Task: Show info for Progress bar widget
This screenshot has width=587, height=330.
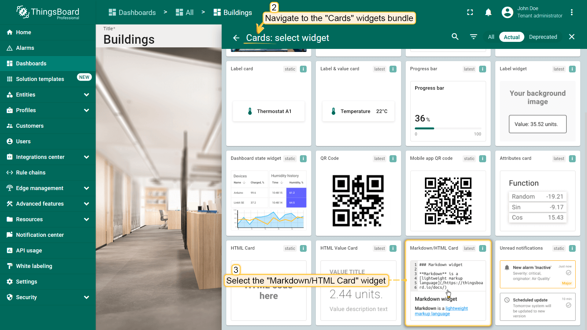Action: click(482, 69)
